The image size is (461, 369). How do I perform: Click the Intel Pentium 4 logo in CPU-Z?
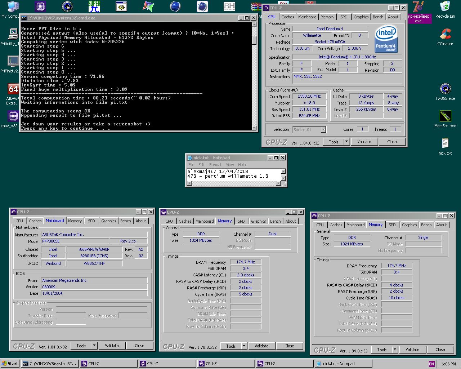386,38
